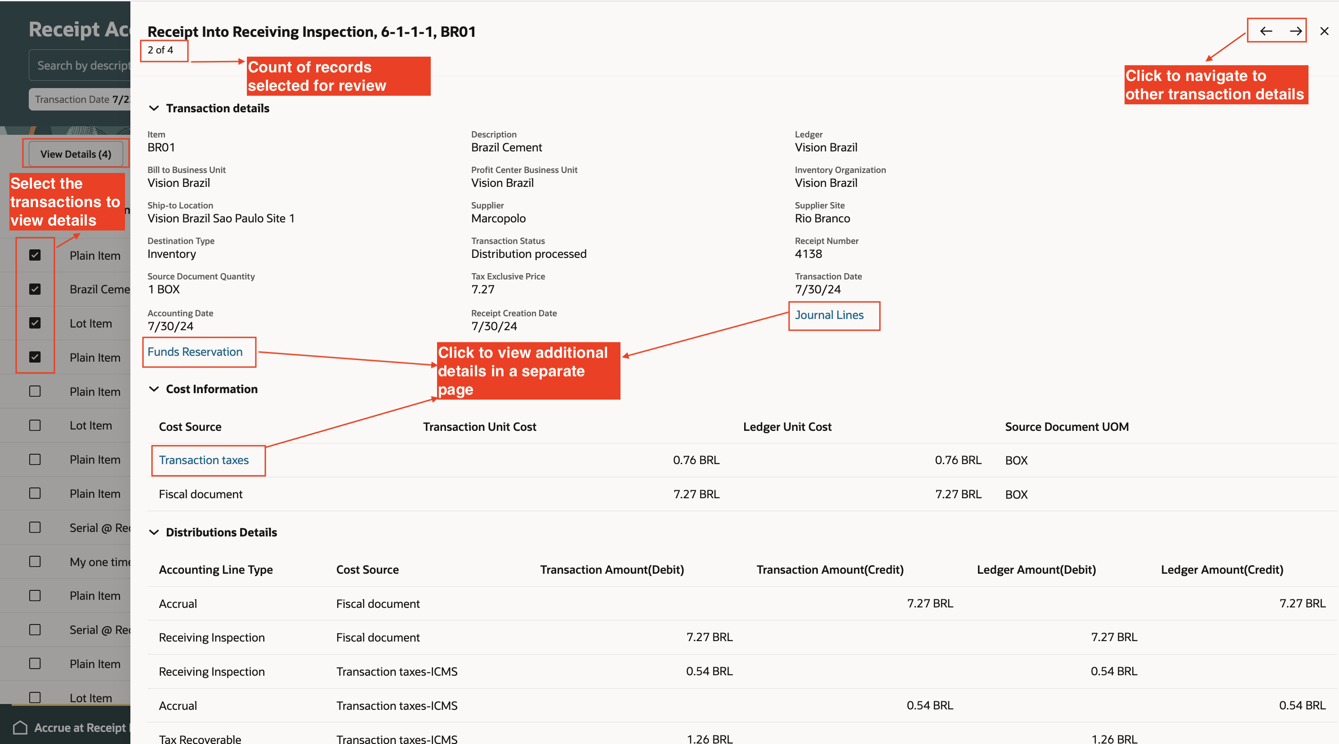Click the '2 of 4' record count
This screenshot has width=1339, height=744.
point(160,50)
